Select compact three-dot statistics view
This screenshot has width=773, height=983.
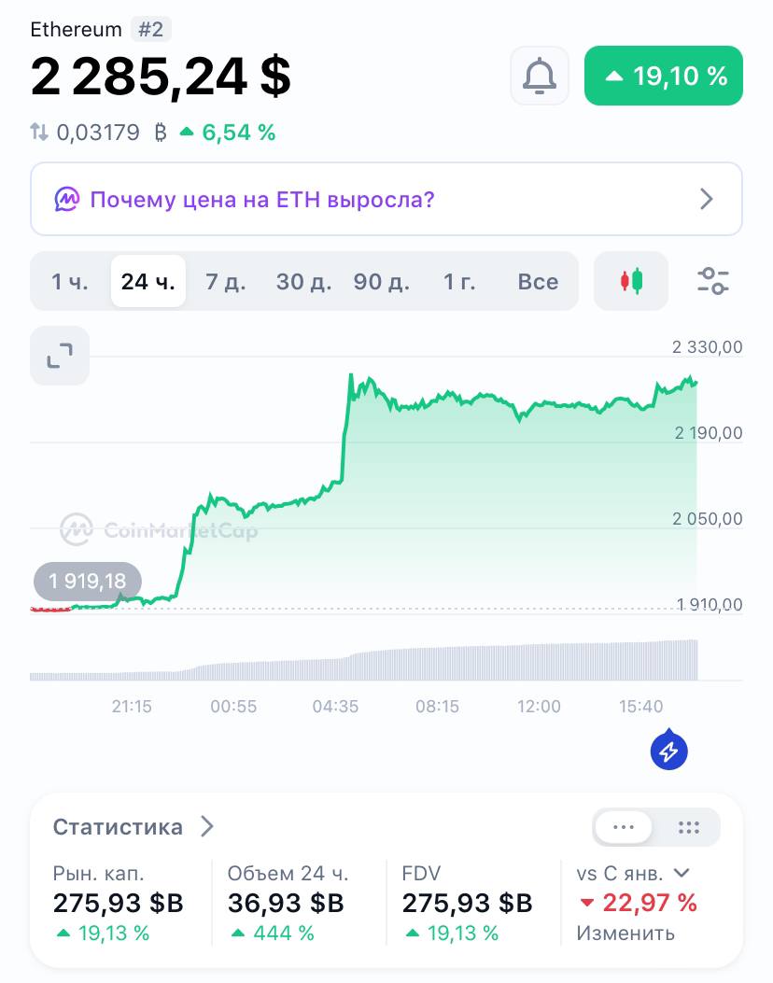click(624, 827)
